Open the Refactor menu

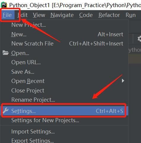[109, 15]
